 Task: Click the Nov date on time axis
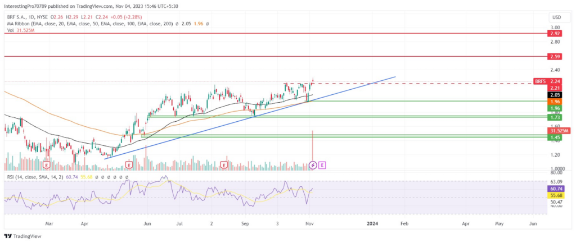(309, 223)
